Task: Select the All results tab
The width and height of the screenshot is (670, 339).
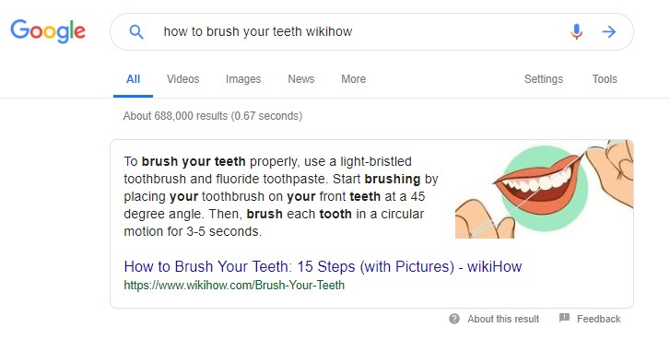Action: (x=133, y=79)
